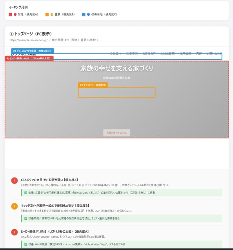Click the orange square swatch for 重要 legend
Viewport: 233px width, 250px height.
47,15
